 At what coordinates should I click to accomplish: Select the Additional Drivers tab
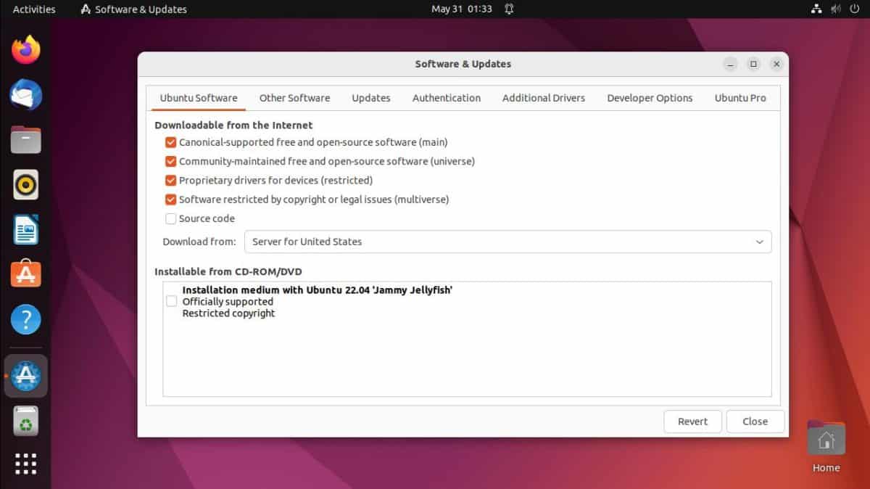pyautogui.click(x=543, y=97)
